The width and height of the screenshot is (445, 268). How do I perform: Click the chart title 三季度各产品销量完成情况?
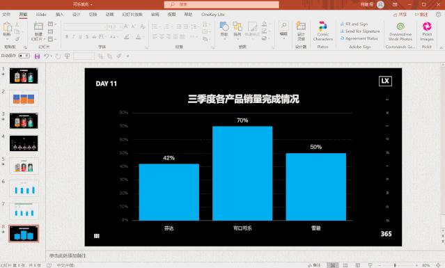coord(243,99)
